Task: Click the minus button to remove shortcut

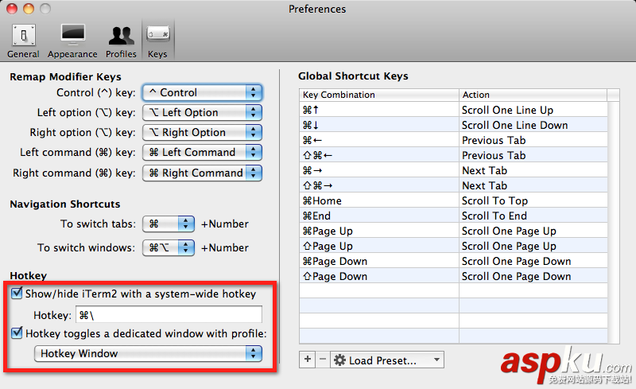Action: tap(323, 360)
